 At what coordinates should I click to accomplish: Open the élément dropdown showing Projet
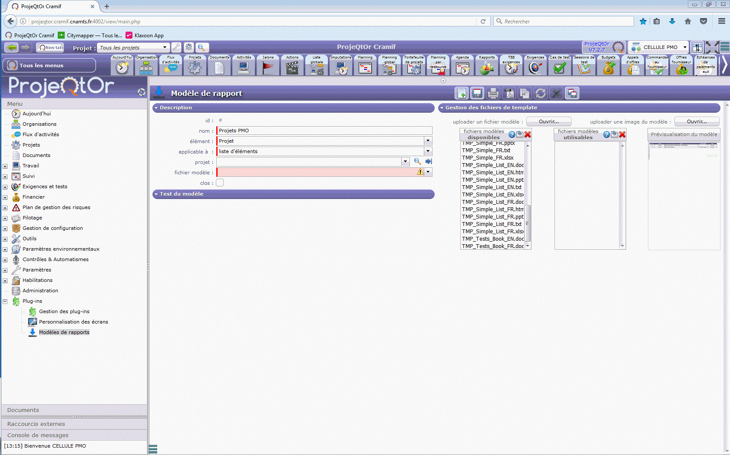[428, 141]
